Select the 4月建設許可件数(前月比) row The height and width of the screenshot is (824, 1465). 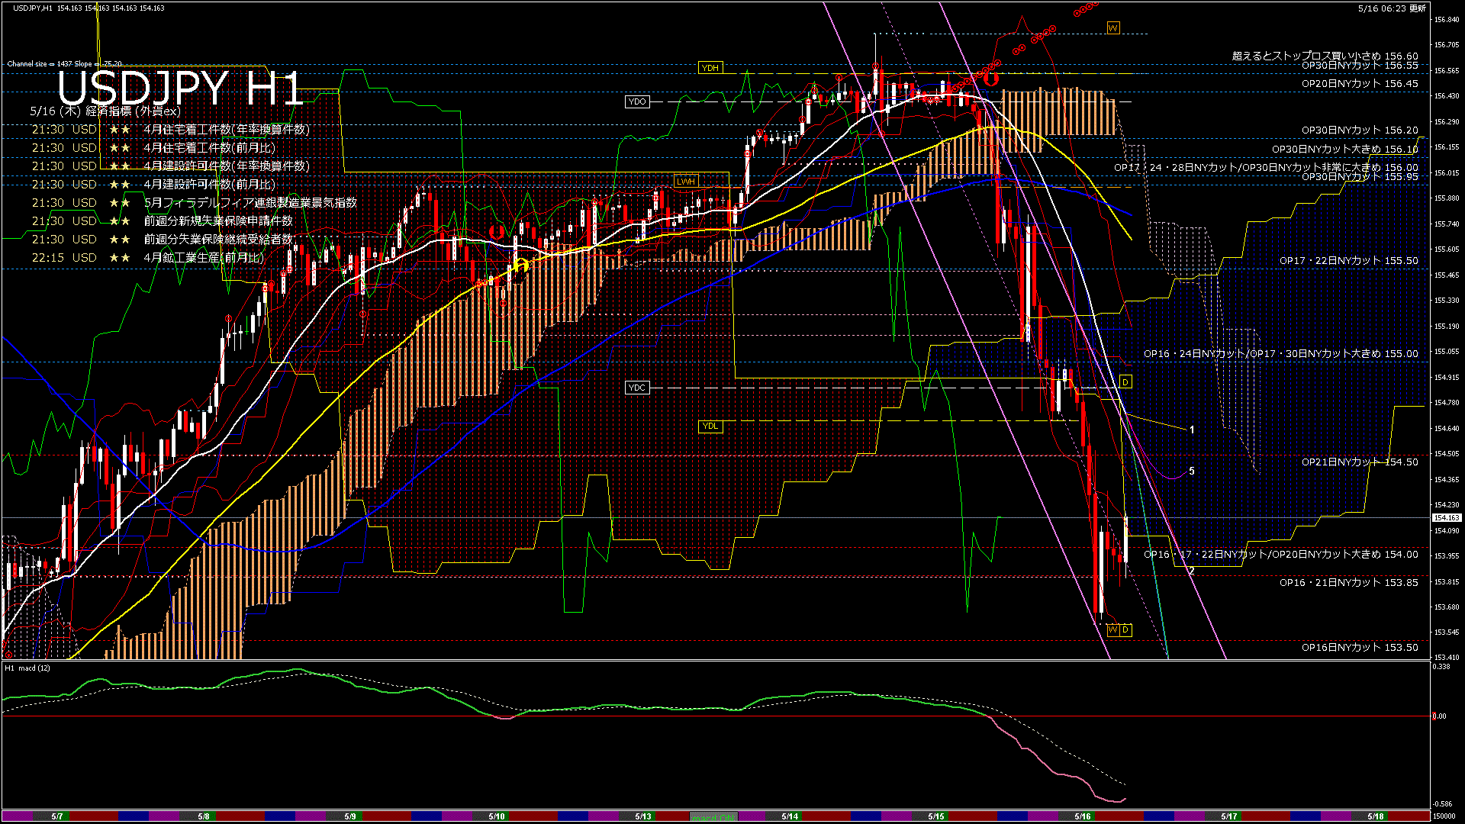153,185
